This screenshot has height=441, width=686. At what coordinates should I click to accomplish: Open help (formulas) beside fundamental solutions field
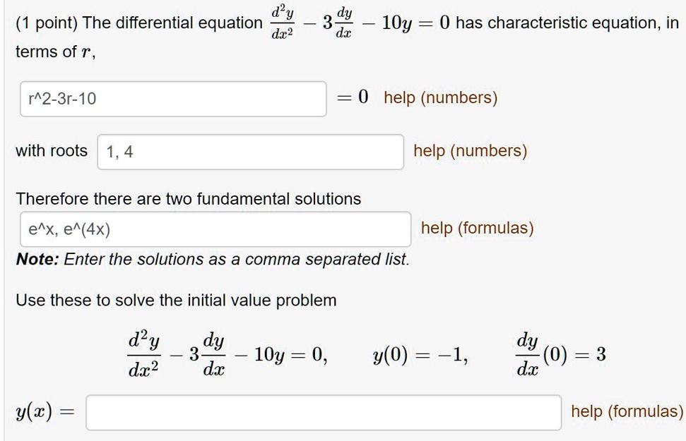[x=477, y=228]
